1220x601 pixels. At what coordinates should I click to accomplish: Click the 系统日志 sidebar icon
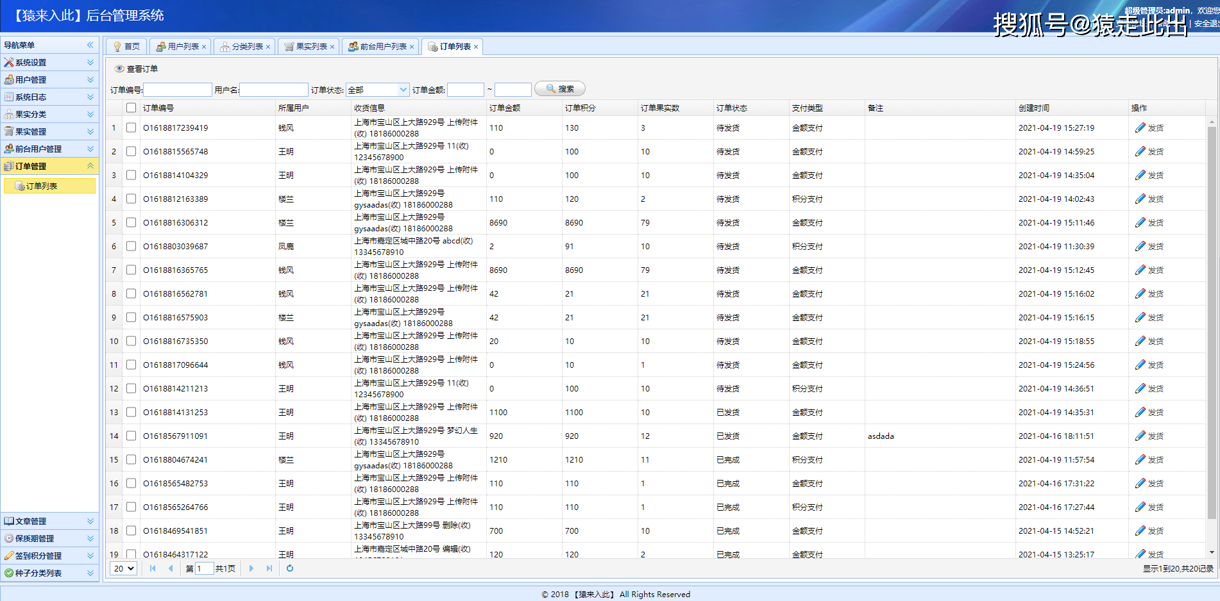[x=9, y=97]
